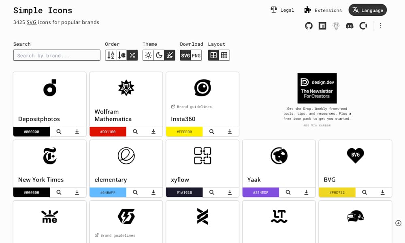This screenshot has width=405, height=243.
Task: Open the GitHub repository icon
Action: point(309,26)
